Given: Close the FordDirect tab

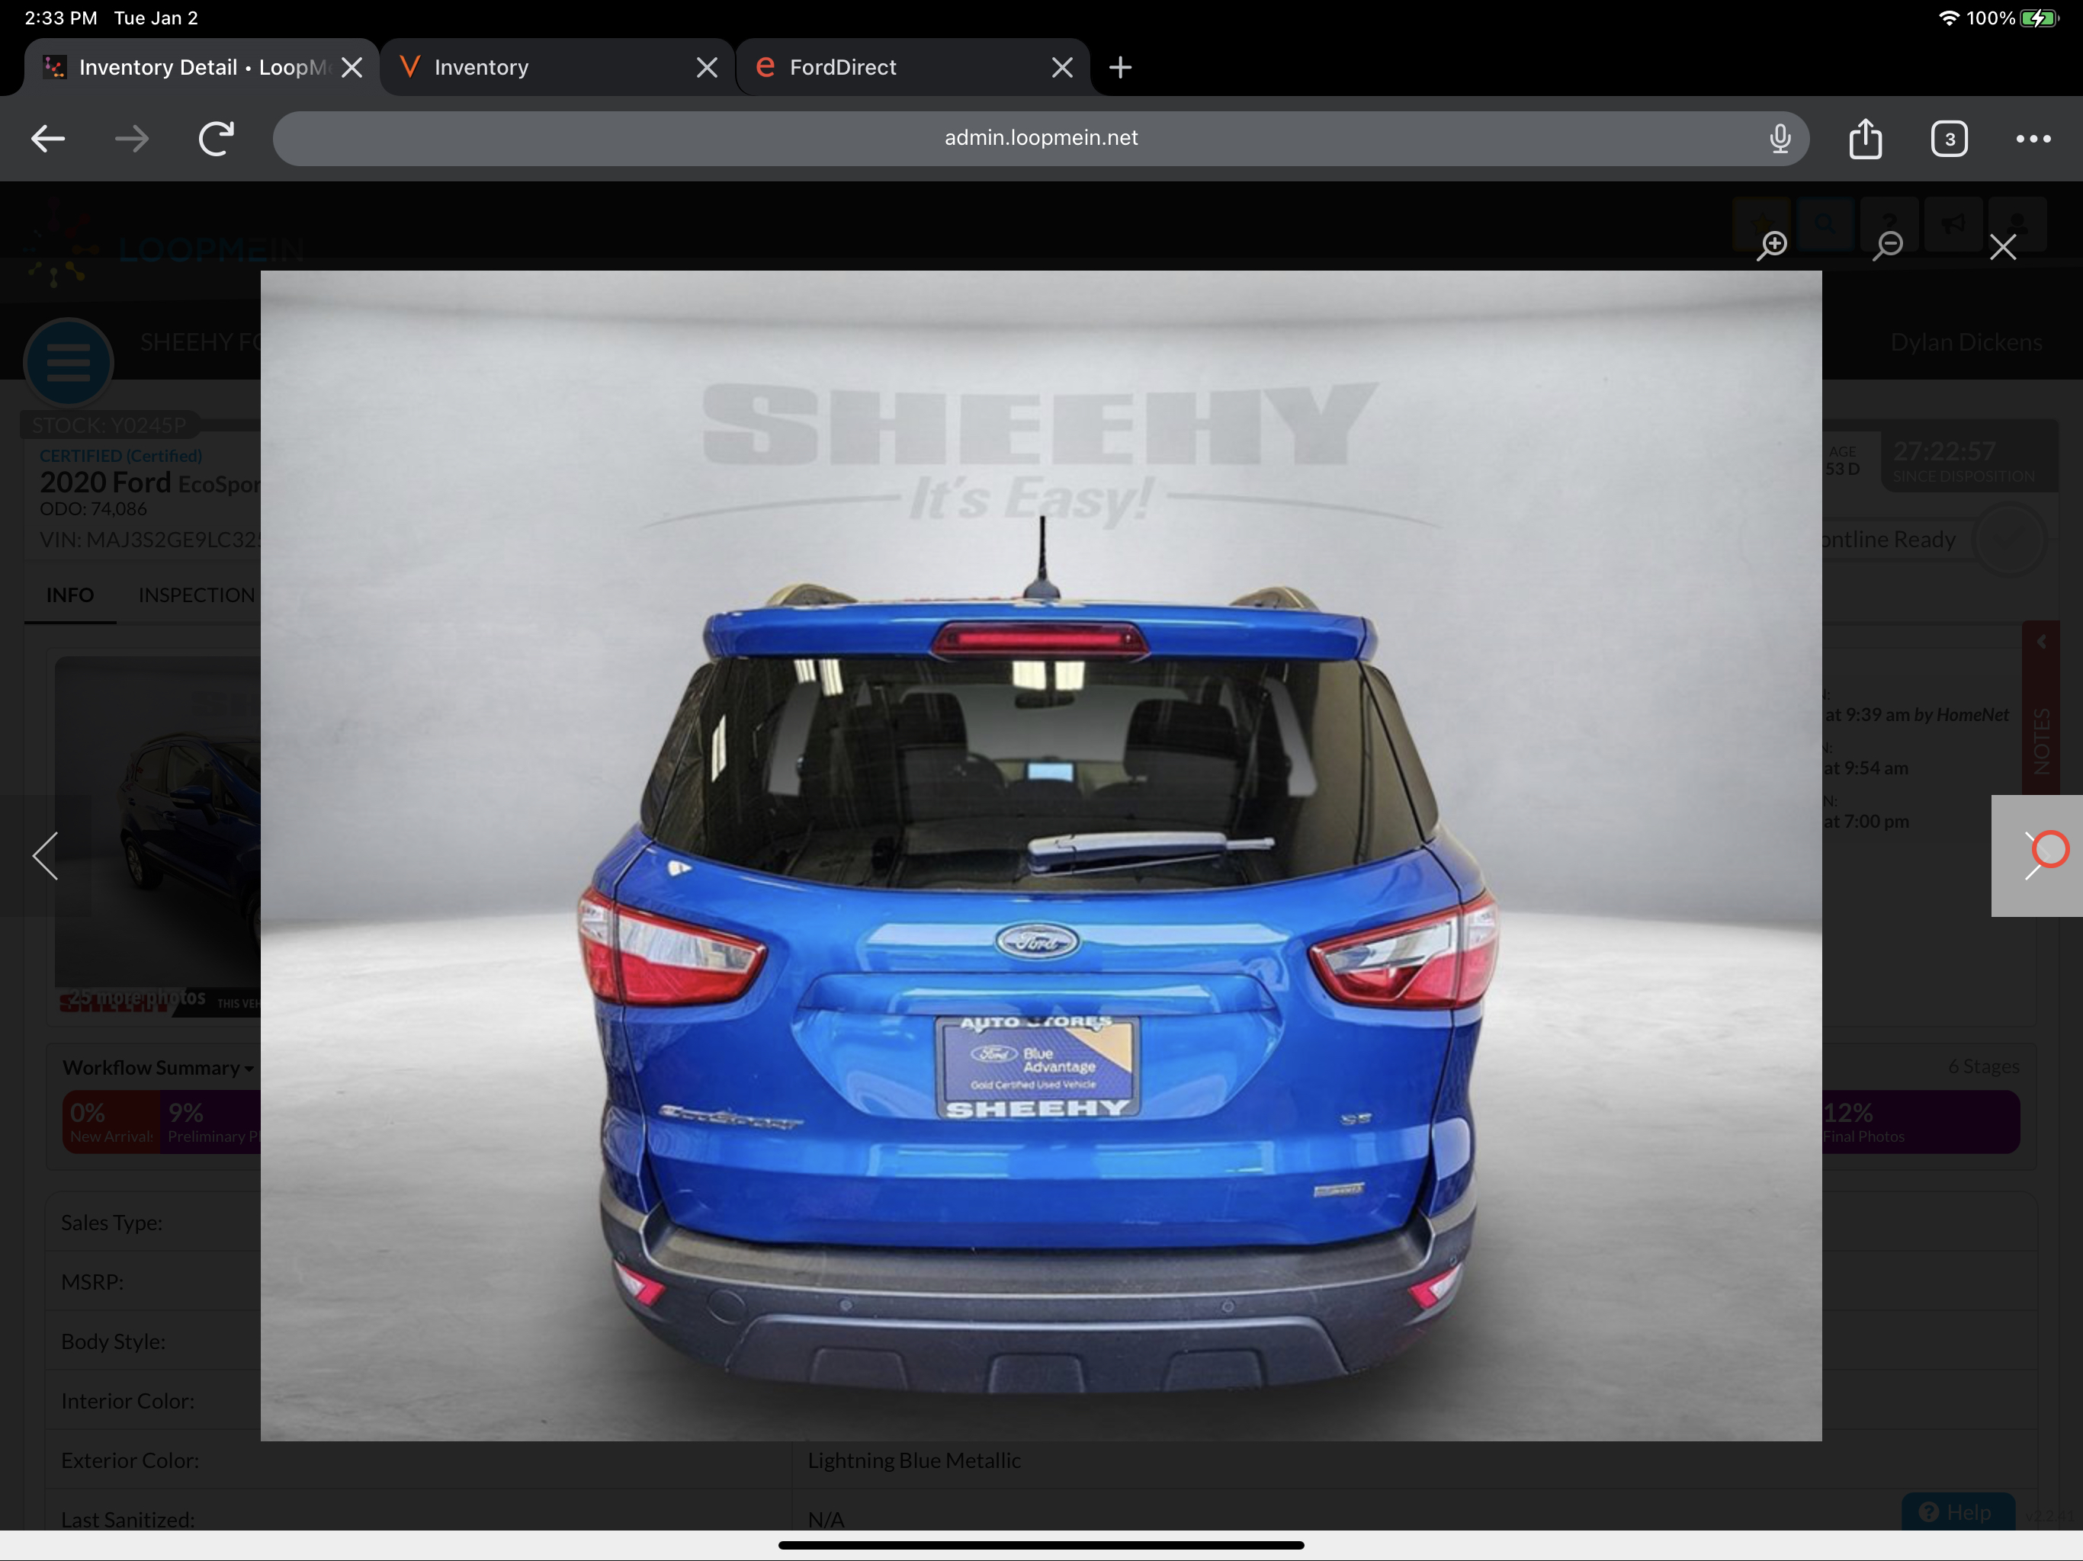Looking at the screenshot, I should pos(1062,68).
